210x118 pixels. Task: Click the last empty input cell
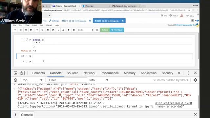pos(112,62)
